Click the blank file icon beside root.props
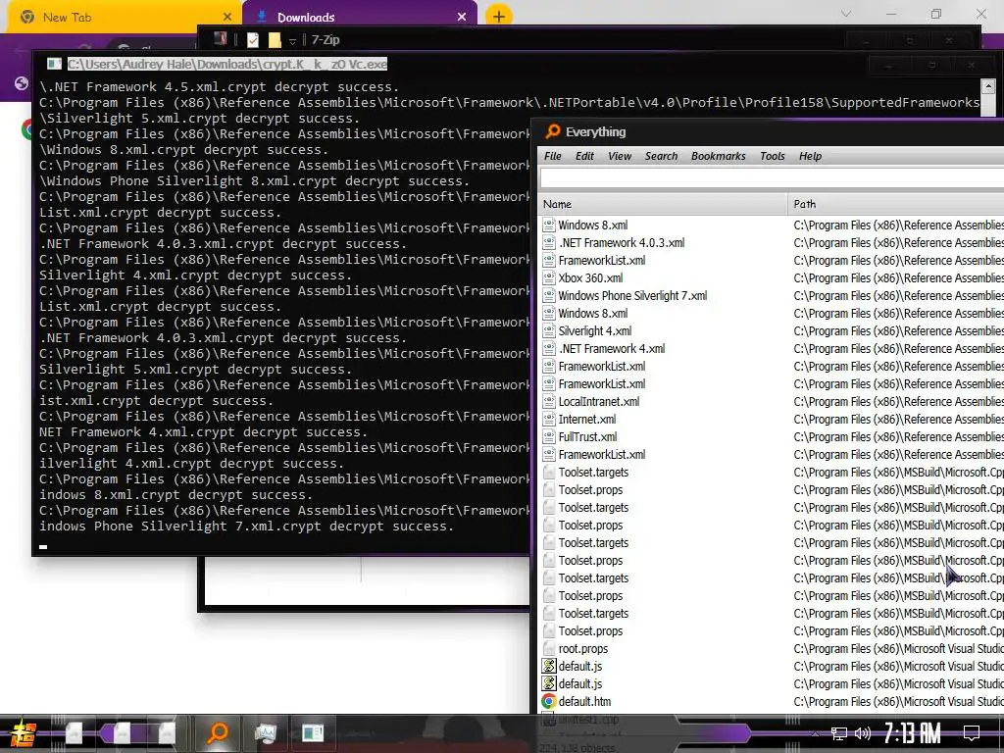1004x753 pixels. tap(549, 649)
